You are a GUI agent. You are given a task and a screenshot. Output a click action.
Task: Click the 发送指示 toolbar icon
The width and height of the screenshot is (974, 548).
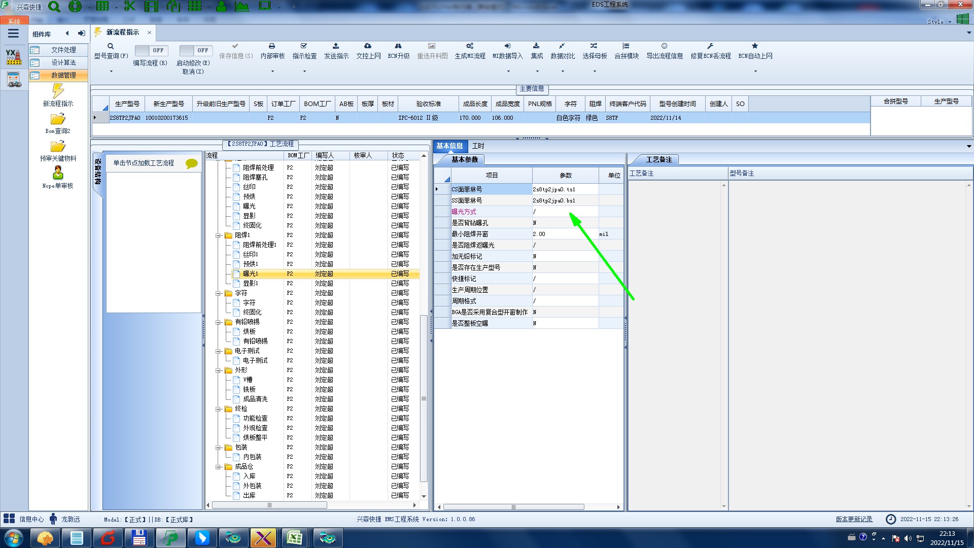(336, 46)
